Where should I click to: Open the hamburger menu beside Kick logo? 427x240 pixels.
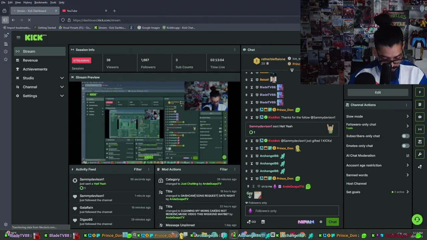[18, 38]
